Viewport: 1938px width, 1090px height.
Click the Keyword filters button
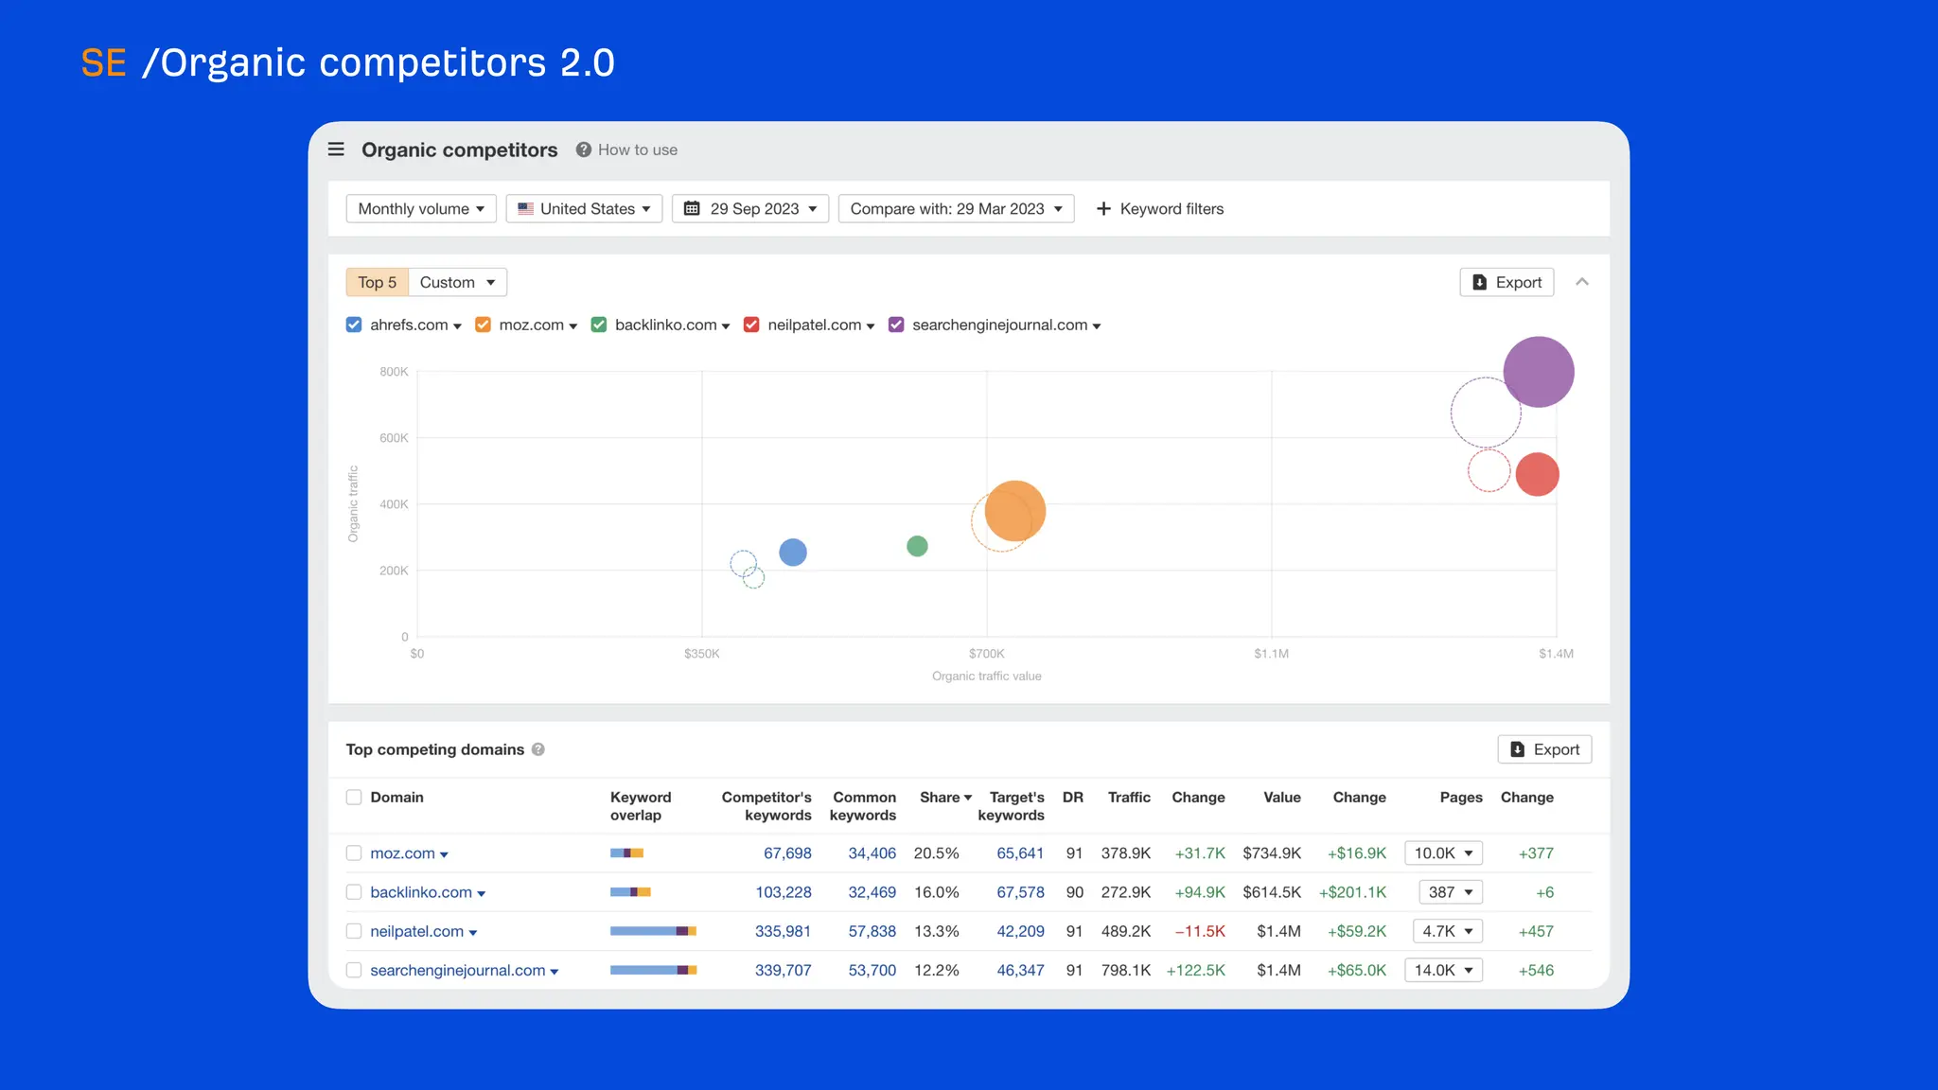point(1159,208)
